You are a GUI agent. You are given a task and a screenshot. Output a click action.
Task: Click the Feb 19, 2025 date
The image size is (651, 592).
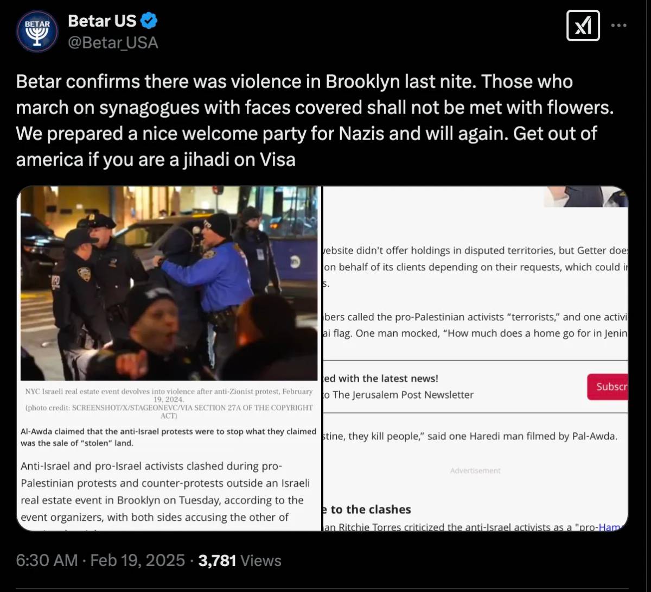pos(138,560)
